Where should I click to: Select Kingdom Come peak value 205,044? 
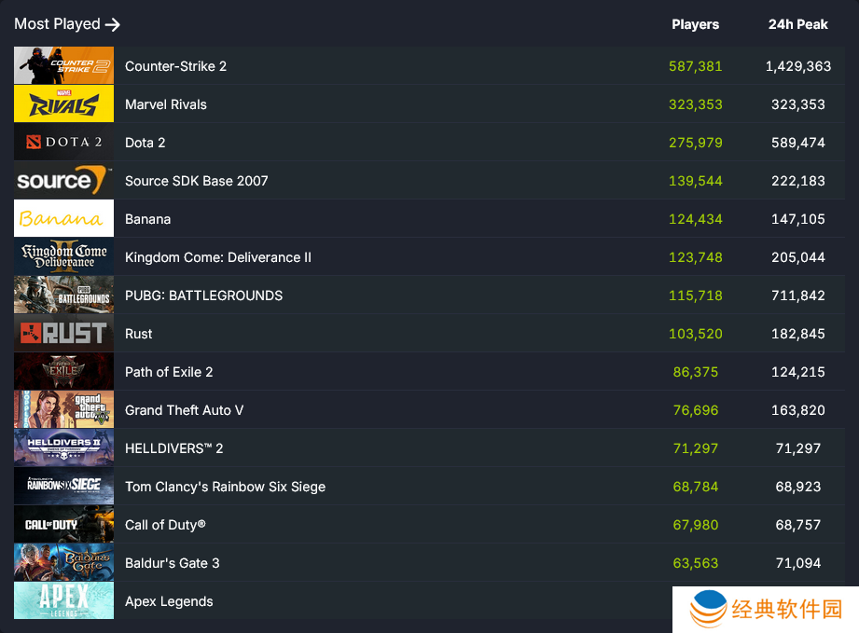(x=798, y=257)
